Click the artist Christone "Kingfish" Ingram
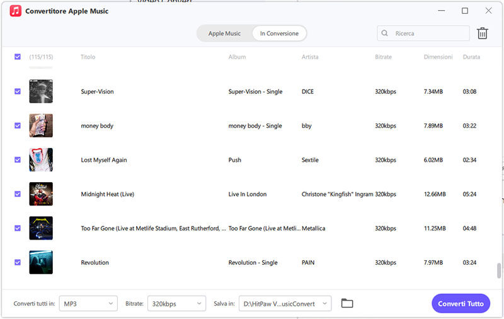The width and height of the screenshot is (504, 319). 337,194
